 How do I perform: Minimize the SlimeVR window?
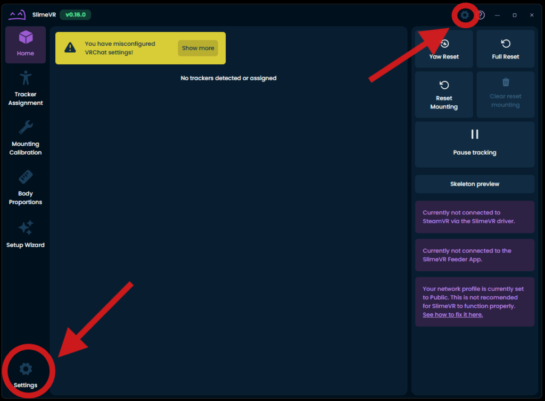[498, 15]
